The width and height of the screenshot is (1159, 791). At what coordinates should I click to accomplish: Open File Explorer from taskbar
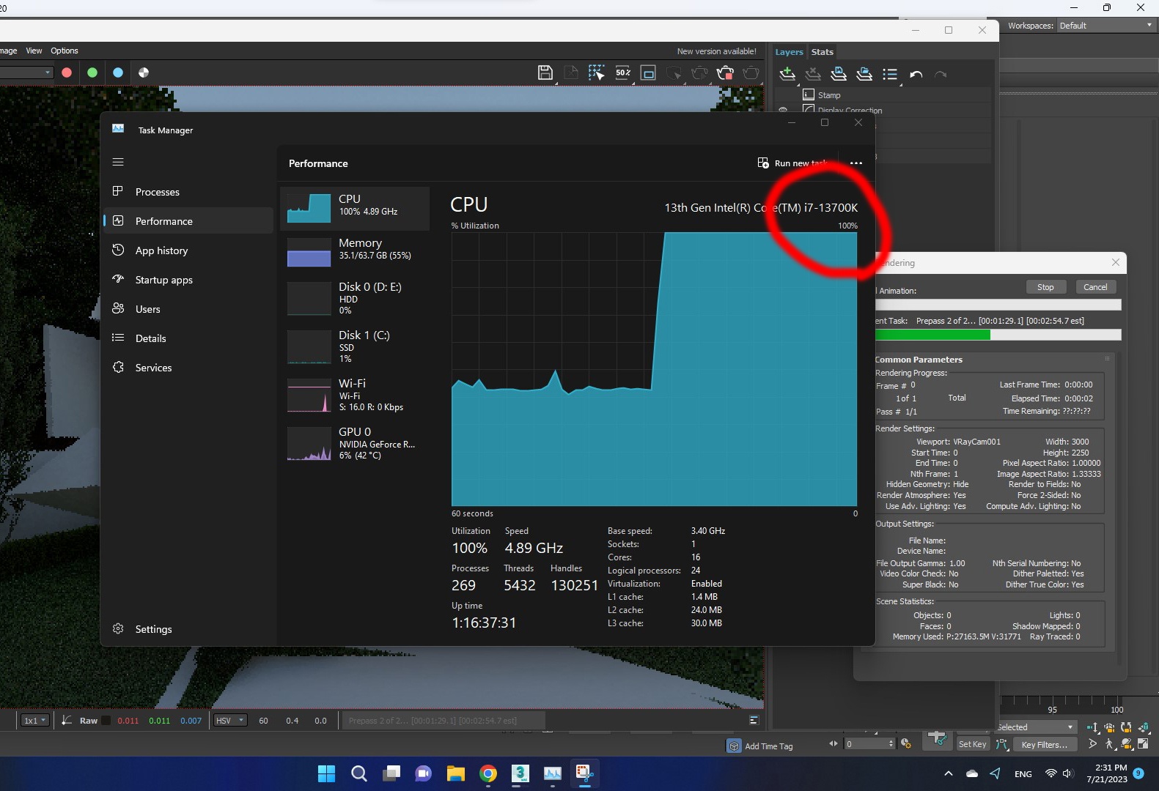(x=455, y=773)
